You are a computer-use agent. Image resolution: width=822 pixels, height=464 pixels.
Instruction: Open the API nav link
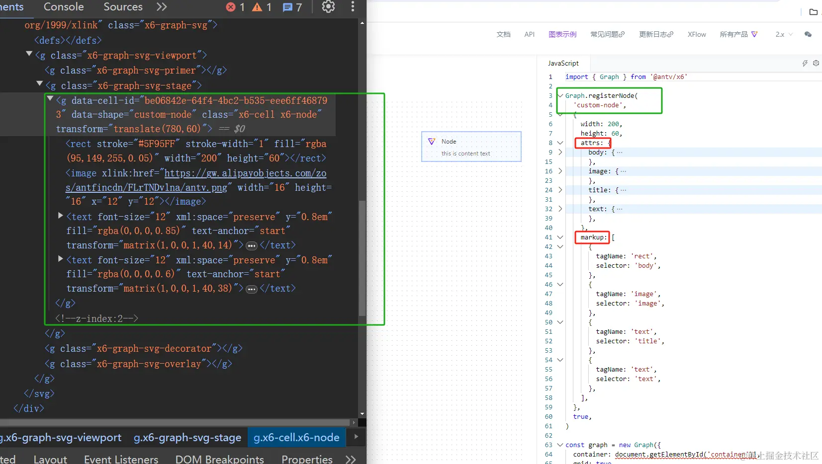[529, 34]
